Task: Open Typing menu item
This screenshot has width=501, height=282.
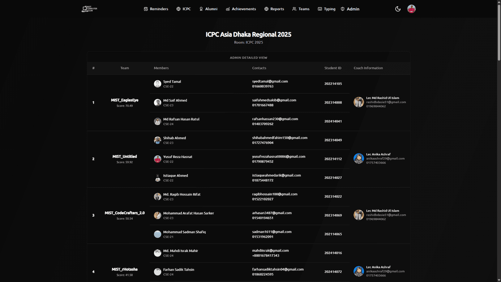Action: [326, 9]
